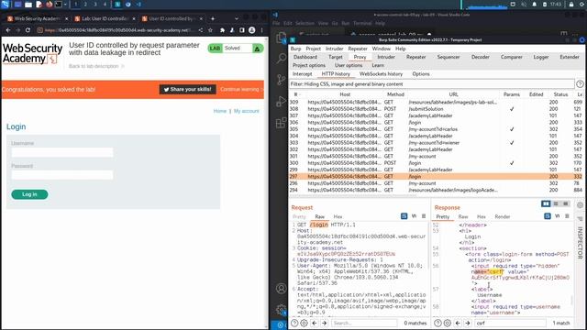
Task: Select top/bottom request/response layout
Action: 556,203
